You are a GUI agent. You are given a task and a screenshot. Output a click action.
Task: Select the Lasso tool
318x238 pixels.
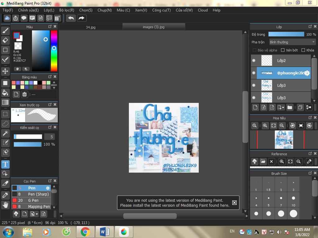click(x=5, y=124)
